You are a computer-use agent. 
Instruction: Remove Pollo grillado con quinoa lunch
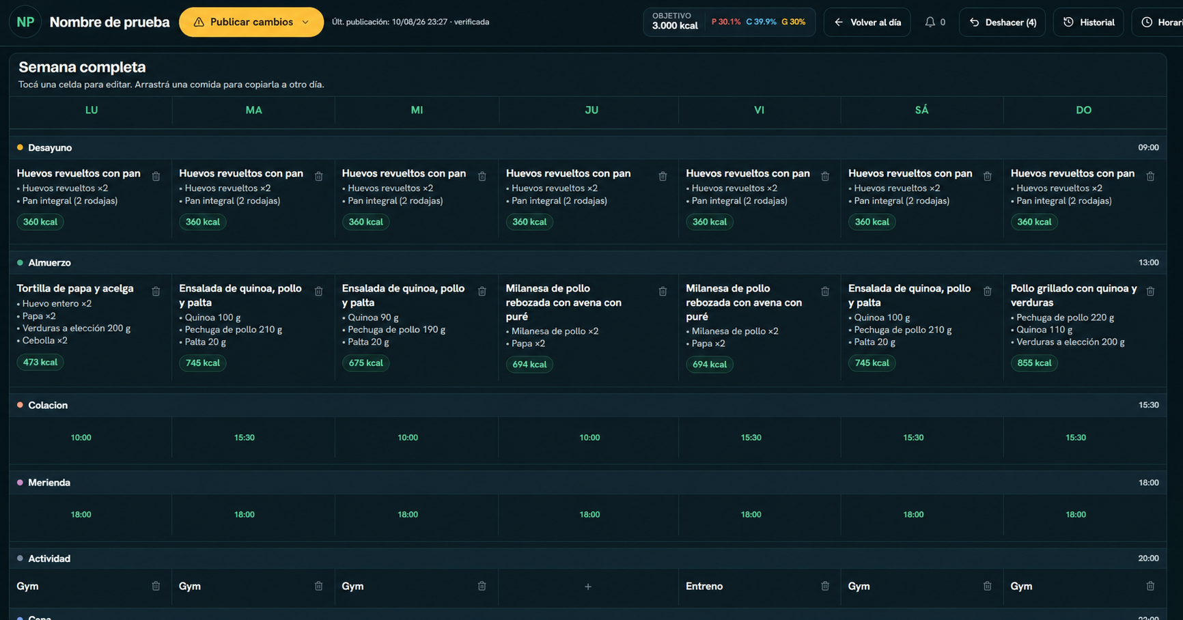(x=1150, y=292)
